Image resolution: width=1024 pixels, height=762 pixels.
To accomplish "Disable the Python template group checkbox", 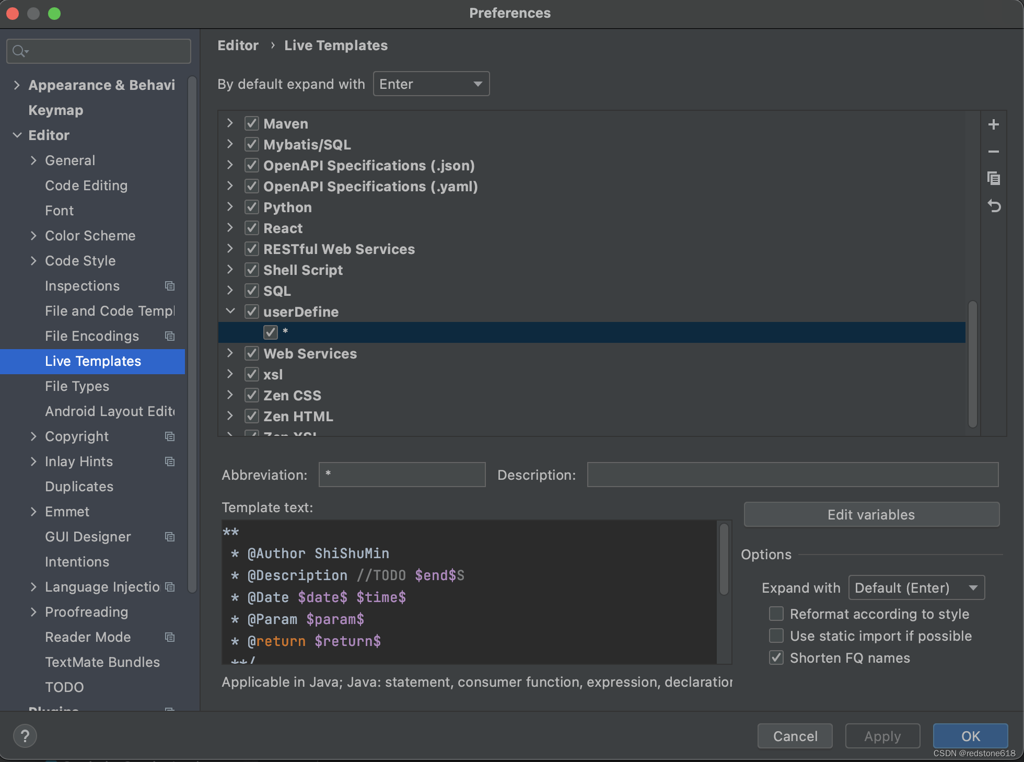I will click(252, 207).
